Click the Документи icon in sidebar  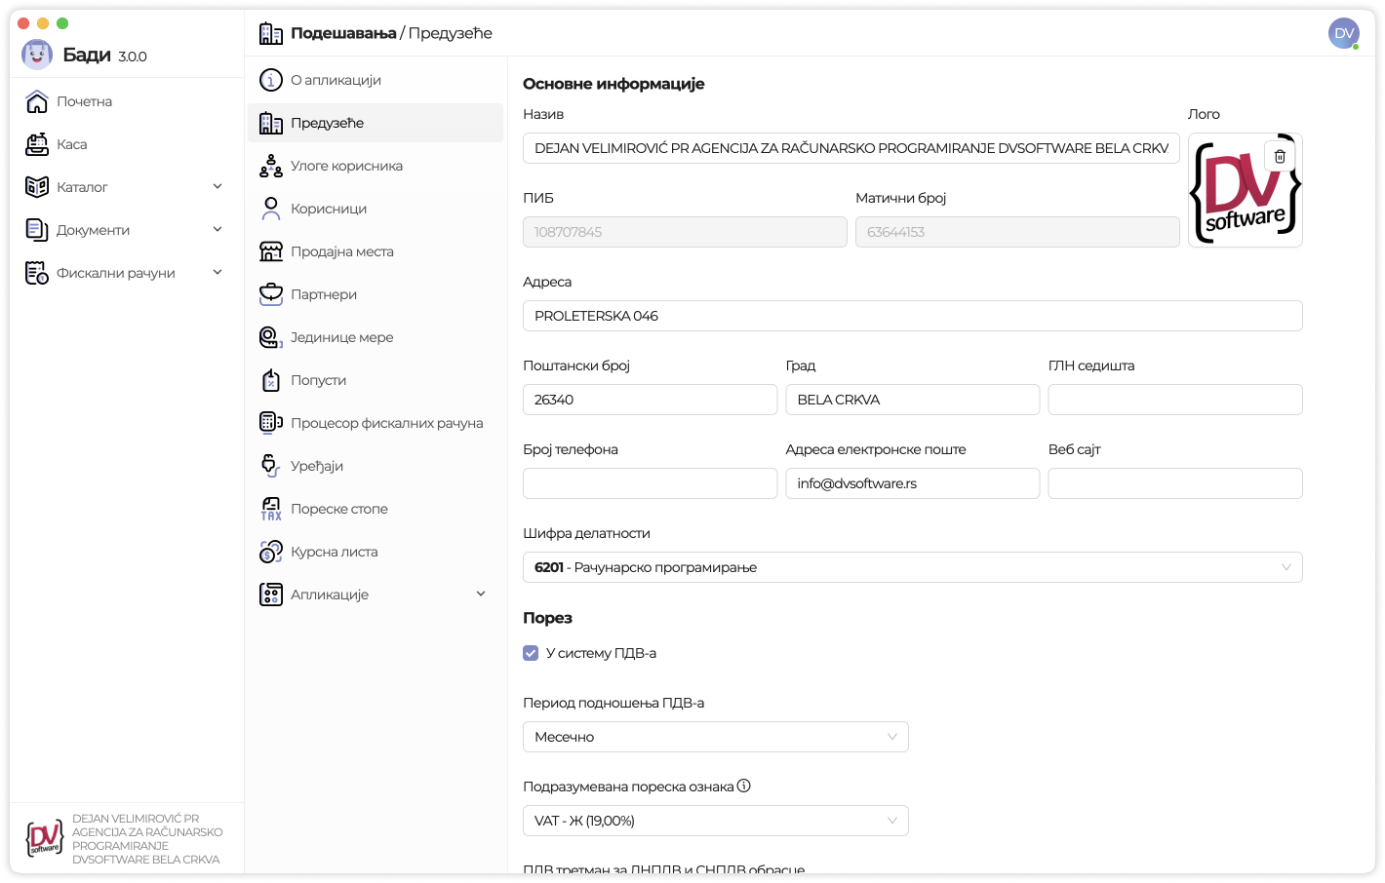[x=37, y=230]
